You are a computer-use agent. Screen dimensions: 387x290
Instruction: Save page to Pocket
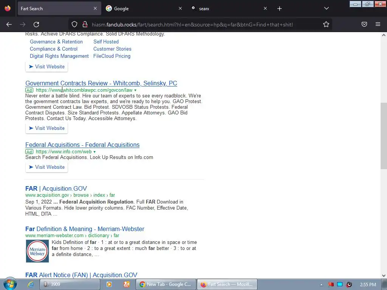tap(364, 24)
